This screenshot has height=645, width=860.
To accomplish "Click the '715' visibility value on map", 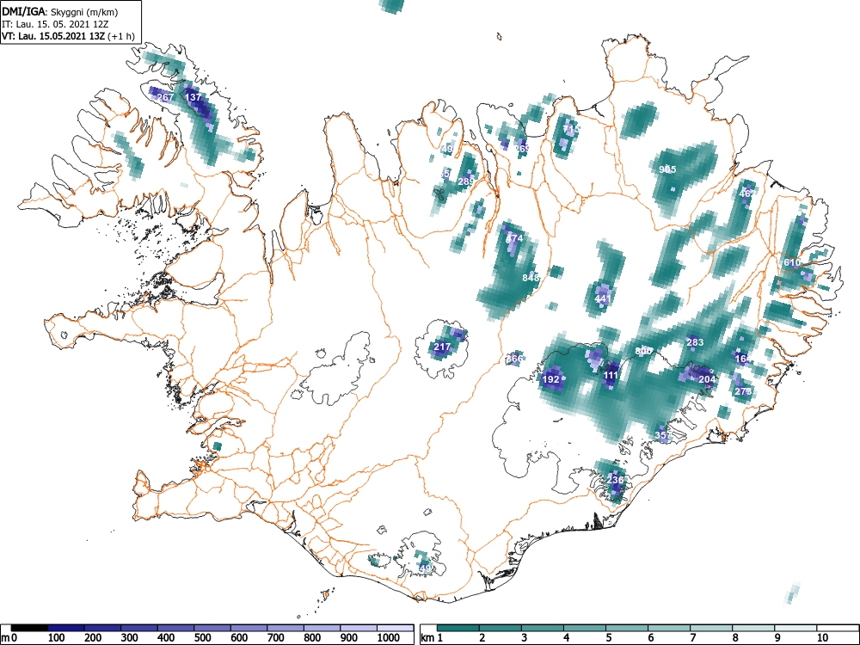I will click(x=572, y=129).
